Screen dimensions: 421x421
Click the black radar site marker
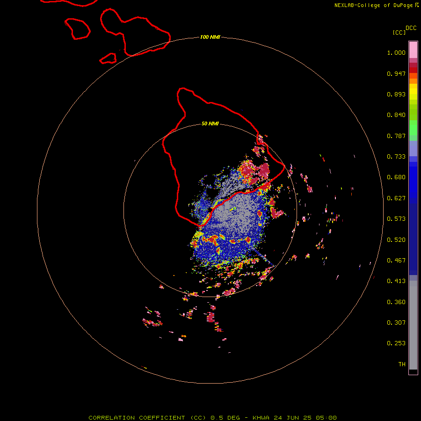pos(210,210)
